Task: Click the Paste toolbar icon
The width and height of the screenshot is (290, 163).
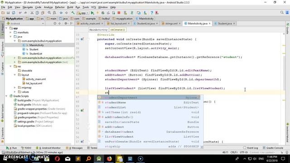Action: click(43, 13)
